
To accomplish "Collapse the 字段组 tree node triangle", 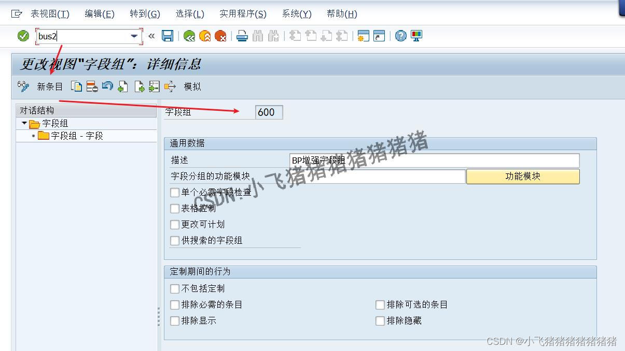I will pyautogui.click(x=24, y=123).
